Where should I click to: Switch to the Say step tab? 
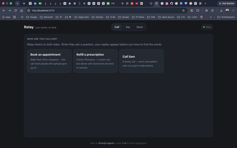[x=128, y=27]
